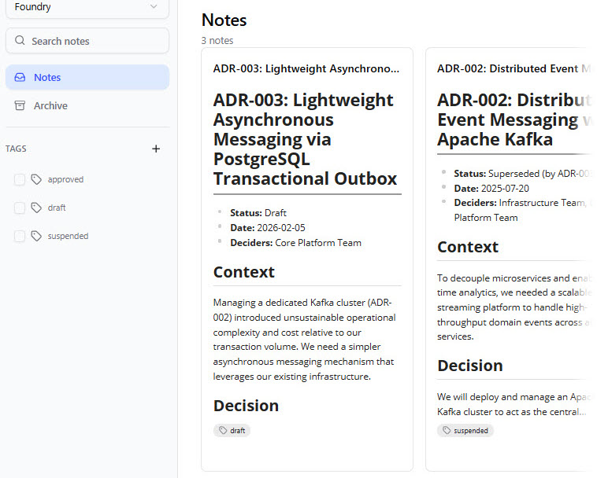Click the draft tag icon in sidebar

(36, 208)
